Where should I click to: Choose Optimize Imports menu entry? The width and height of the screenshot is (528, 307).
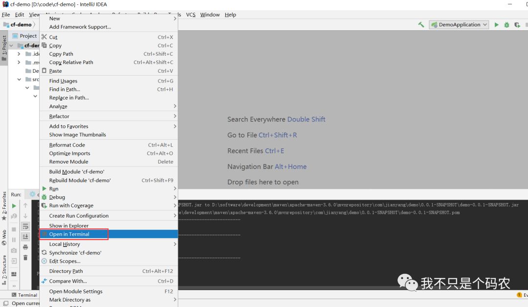click(x=109, y=153)
